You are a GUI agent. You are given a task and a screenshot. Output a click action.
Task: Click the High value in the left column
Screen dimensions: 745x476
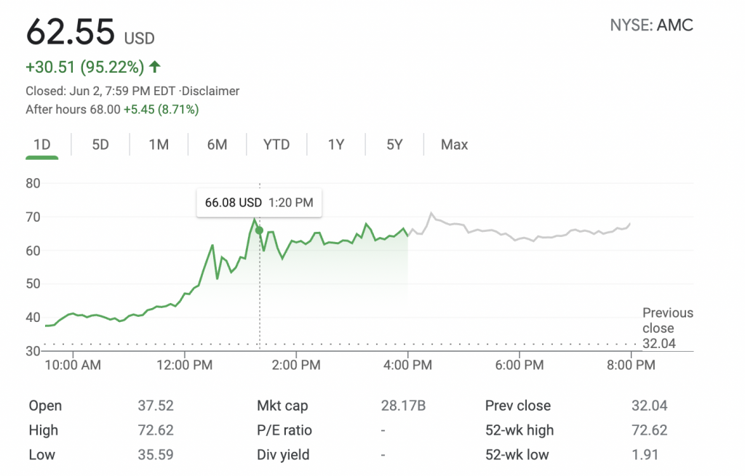(x=156, y=430)
